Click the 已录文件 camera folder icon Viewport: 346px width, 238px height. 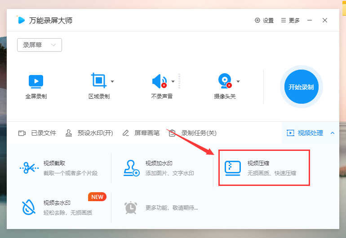(x=22, y=133)
